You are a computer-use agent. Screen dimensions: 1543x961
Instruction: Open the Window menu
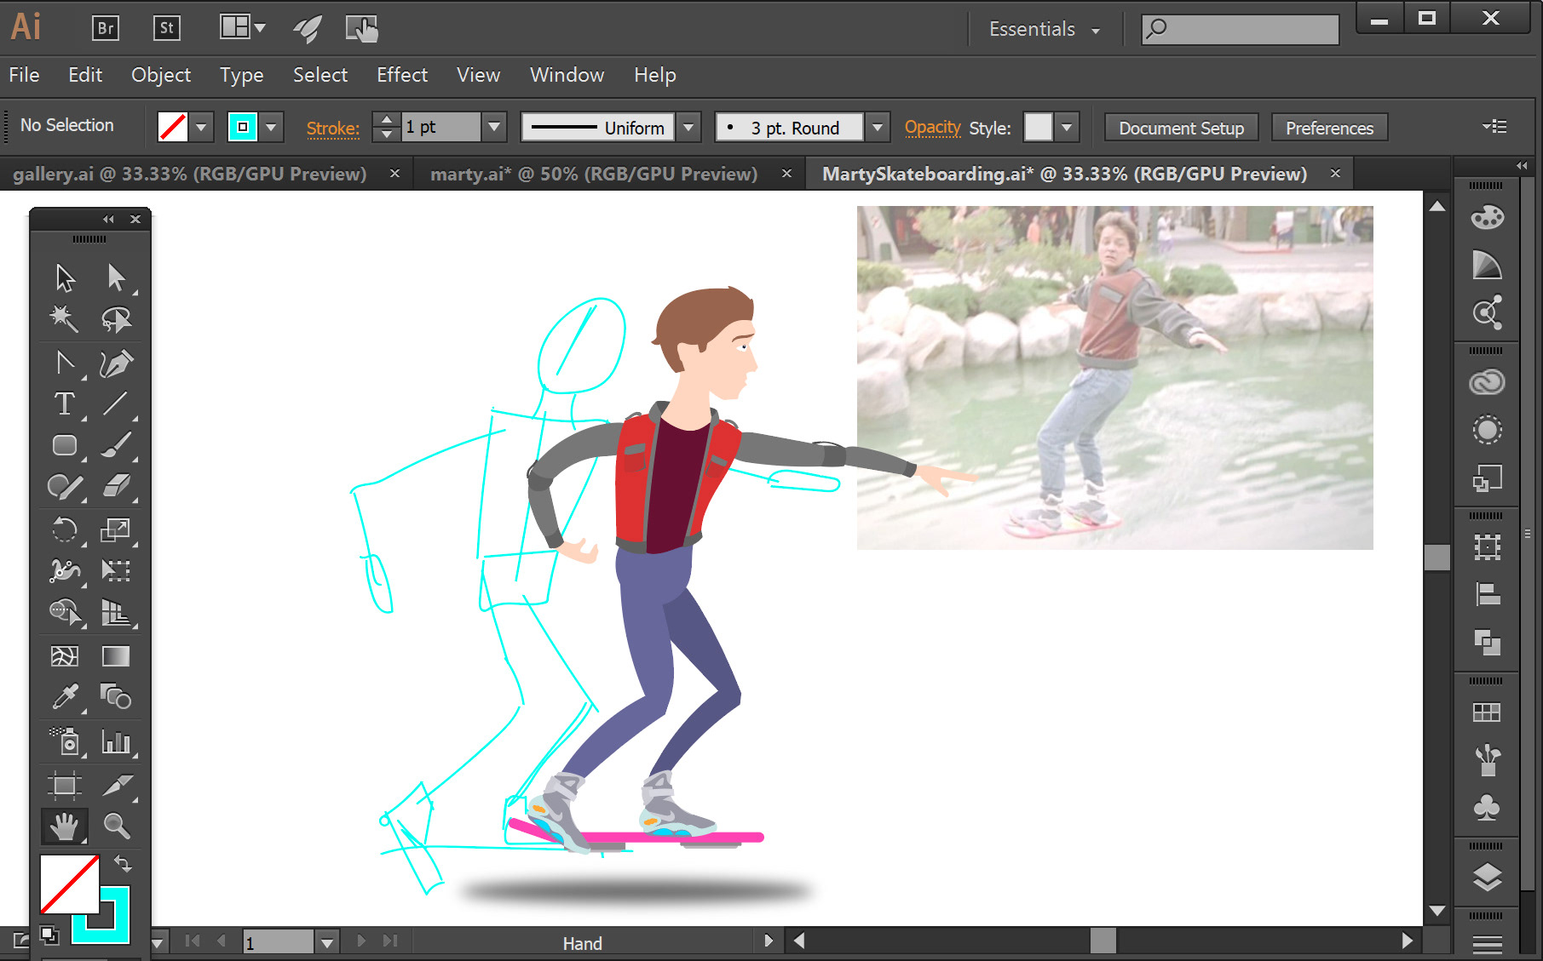(x=567, y=75)
